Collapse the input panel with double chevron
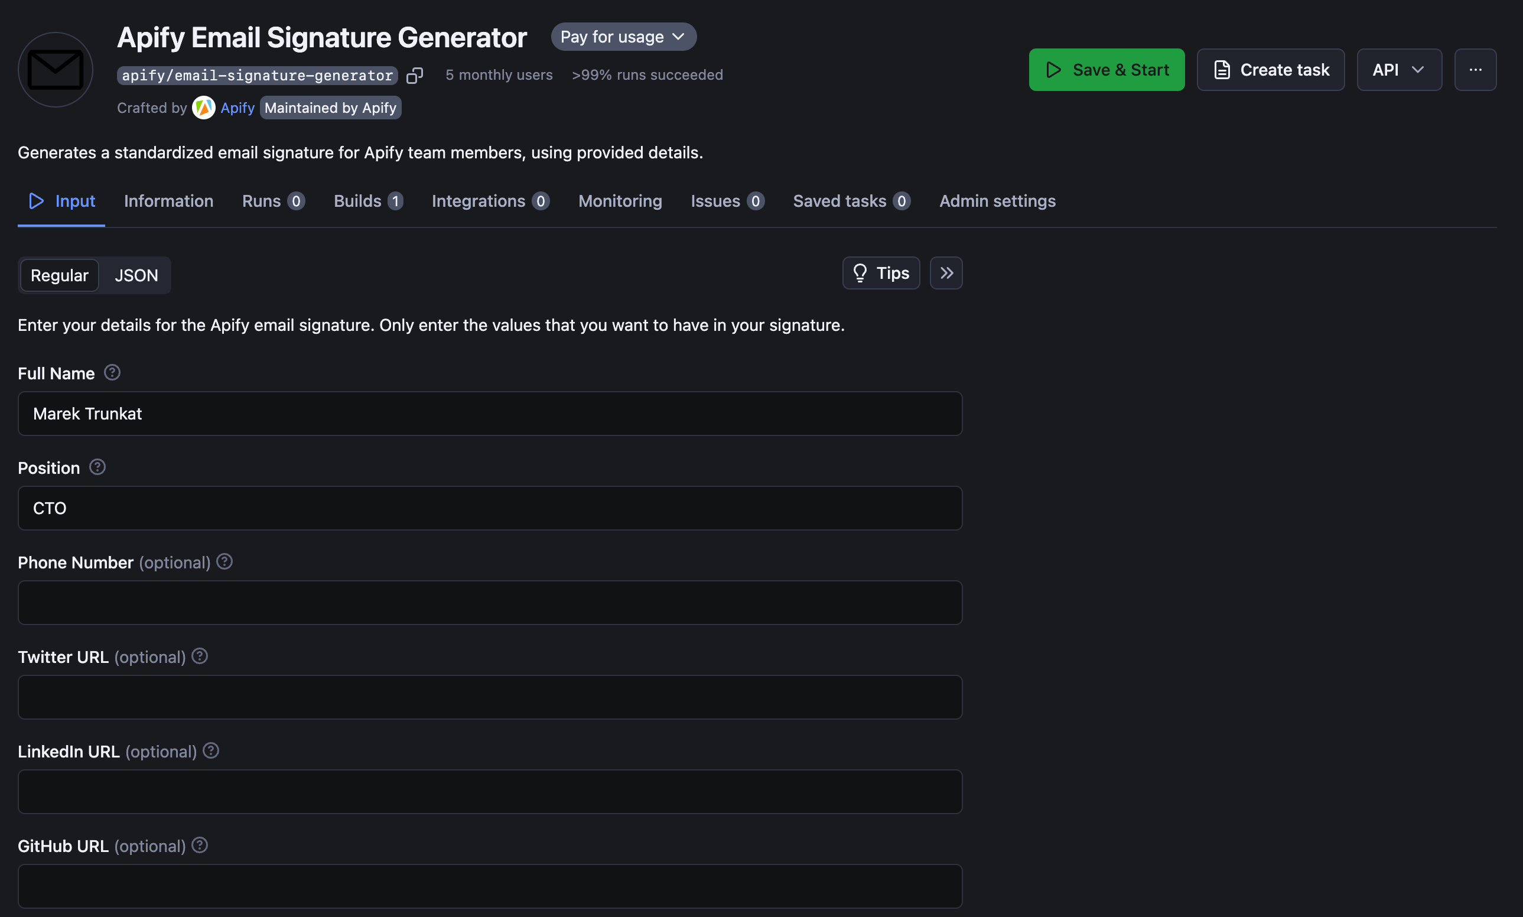The height and width of the screenshot is (917, 1523). pyautogui.click(x=946, y=272)
